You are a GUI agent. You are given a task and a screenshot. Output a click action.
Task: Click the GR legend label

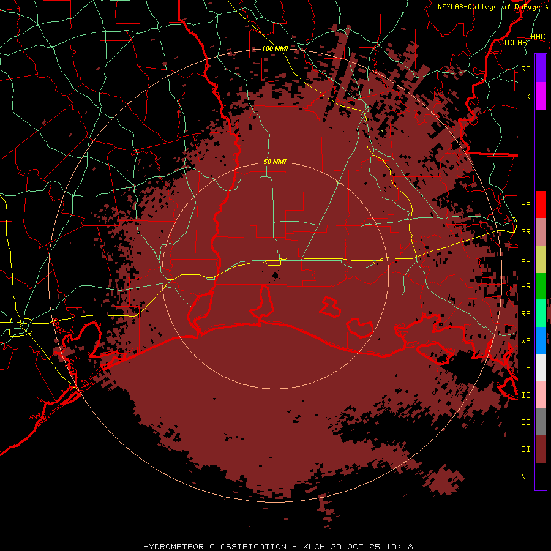(x=525, y=232)
